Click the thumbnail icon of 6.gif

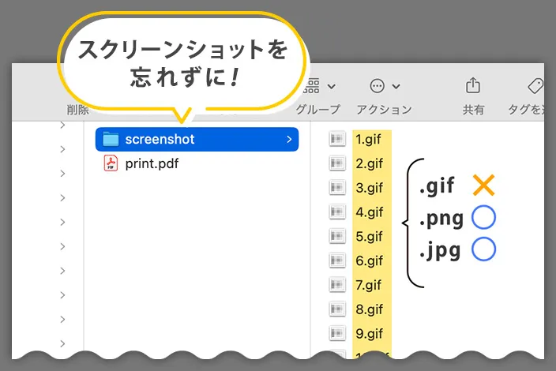click(x=337, y=260)
